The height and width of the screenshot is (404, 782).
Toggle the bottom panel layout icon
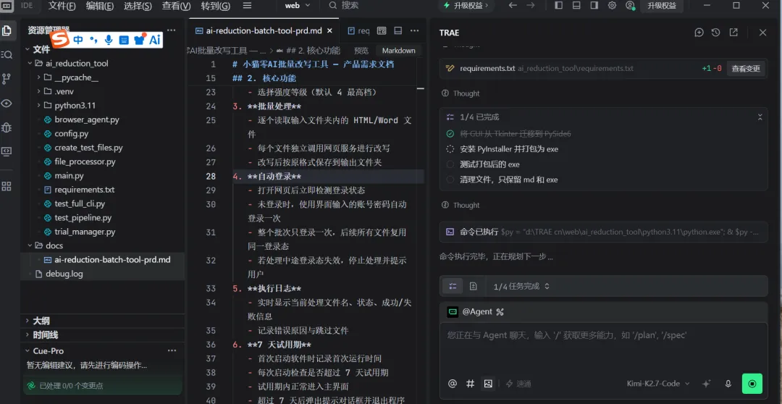click(576, 6)
